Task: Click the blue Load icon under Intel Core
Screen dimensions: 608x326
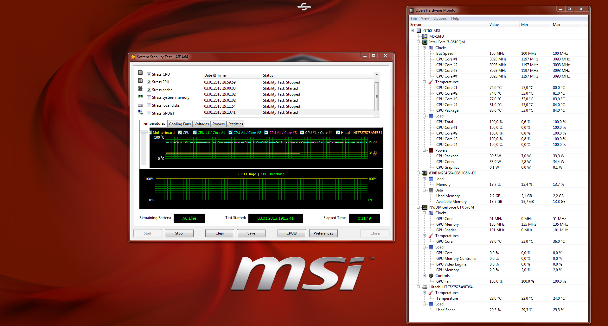Action: pyautogui.click(x=431, y=116)
